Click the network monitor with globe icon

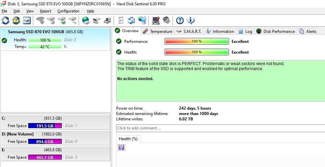pos(142,20)
